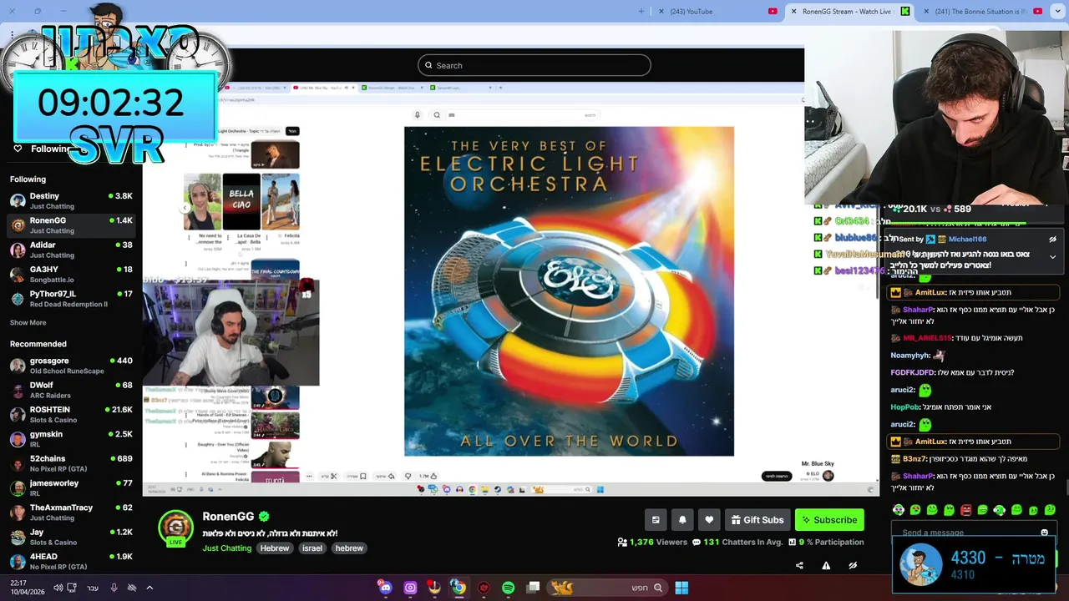Click username MR_ARIELS15 in chat

pos(927,338)
